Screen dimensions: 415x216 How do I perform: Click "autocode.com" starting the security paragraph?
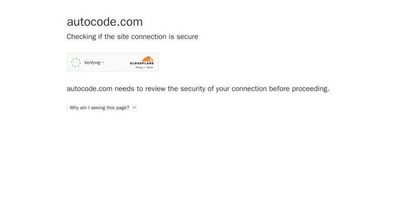coord(89,89)
